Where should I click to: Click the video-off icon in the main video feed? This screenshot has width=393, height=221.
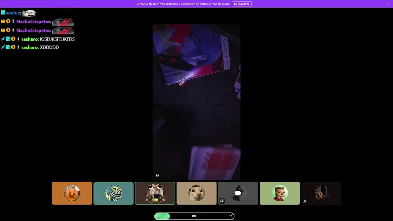click(x=158, y=175)
